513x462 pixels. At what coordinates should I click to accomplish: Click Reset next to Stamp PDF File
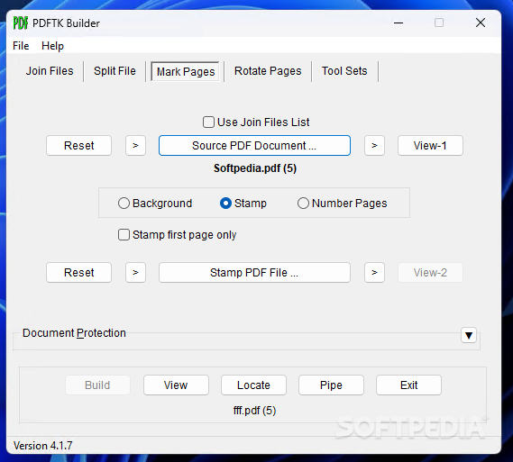78,273
